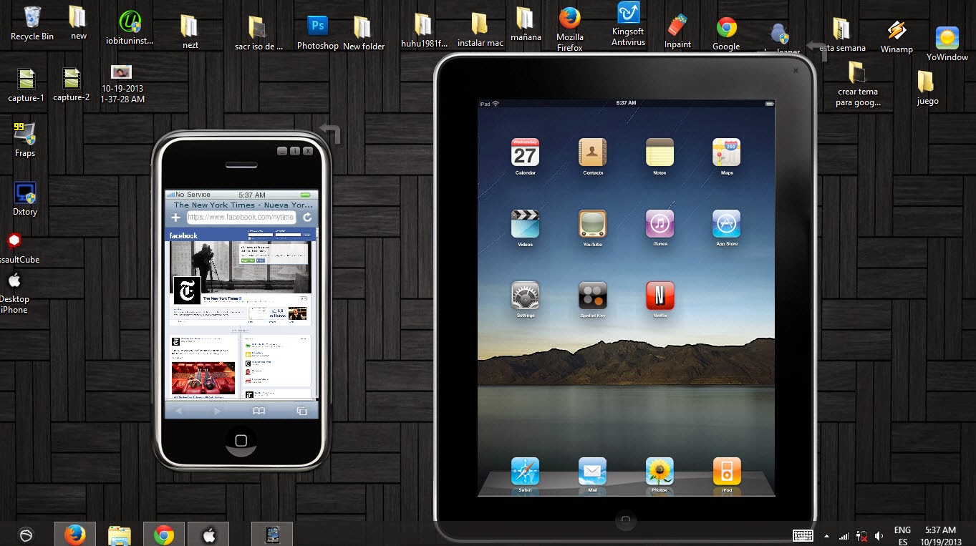The height and width of the screenshot is (546, 976).
Task: Push the iPhone home button
Action: pos(241,440)
